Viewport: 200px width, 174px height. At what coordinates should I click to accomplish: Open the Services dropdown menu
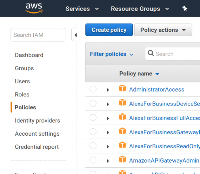82,9
